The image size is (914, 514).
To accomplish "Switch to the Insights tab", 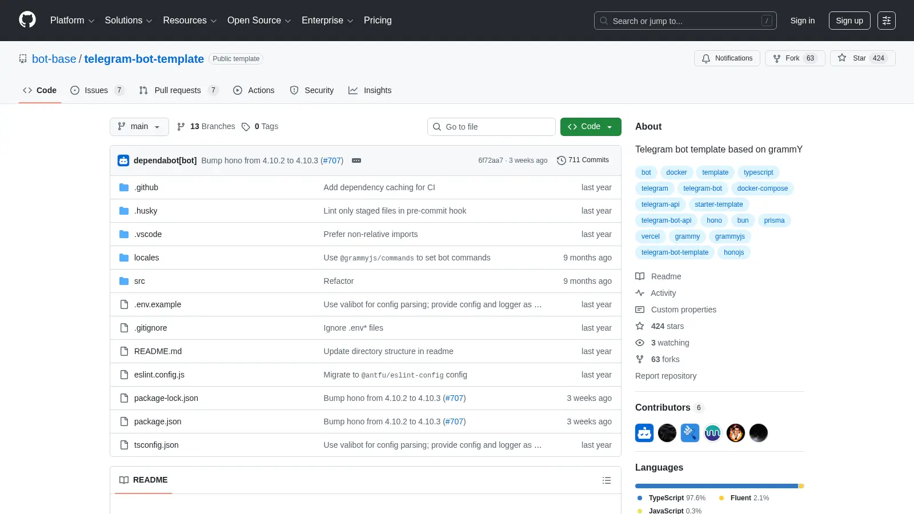I will point(370,90).
